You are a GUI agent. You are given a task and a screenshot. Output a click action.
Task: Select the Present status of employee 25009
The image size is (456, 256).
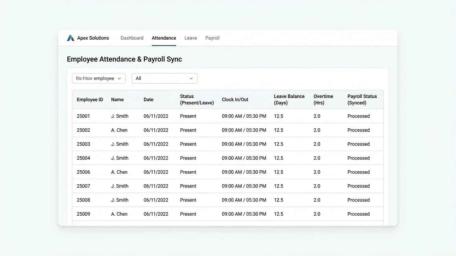pos(188,214)
